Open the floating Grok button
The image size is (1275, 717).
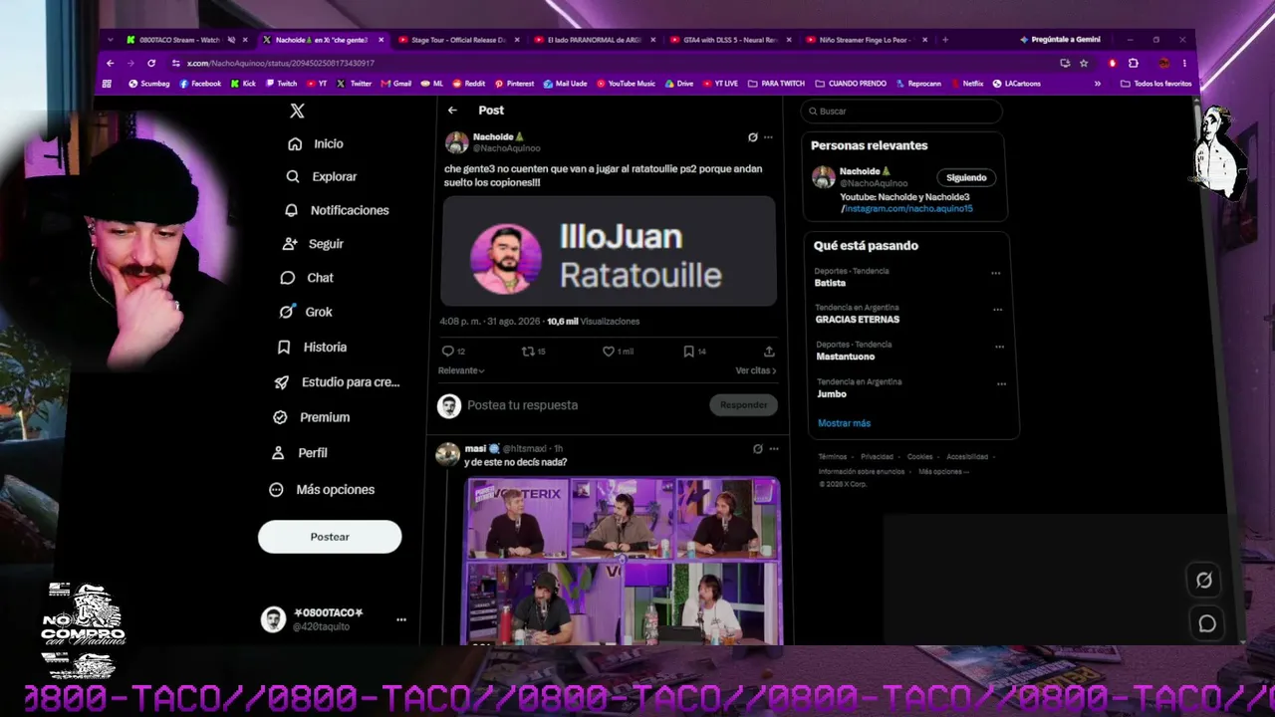[x=1204, y=580]
